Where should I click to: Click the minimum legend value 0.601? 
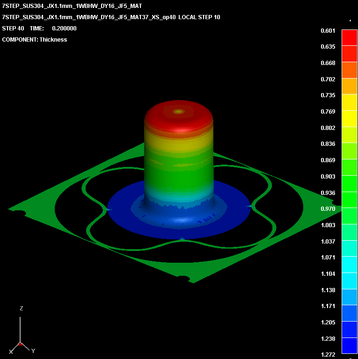click(x=328, y=31)
